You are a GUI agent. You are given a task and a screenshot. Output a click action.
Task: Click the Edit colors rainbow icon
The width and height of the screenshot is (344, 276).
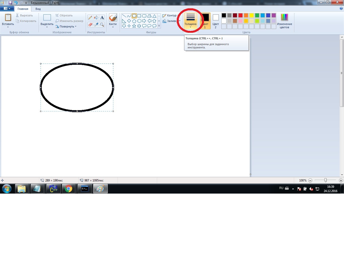284,18
